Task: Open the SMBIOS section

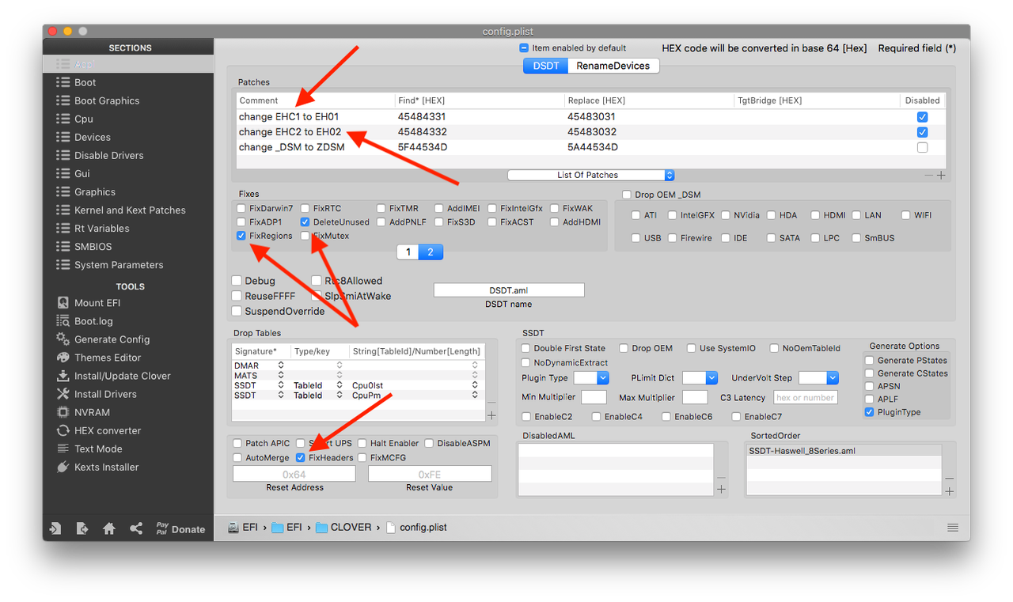Action: click(93, 246)
